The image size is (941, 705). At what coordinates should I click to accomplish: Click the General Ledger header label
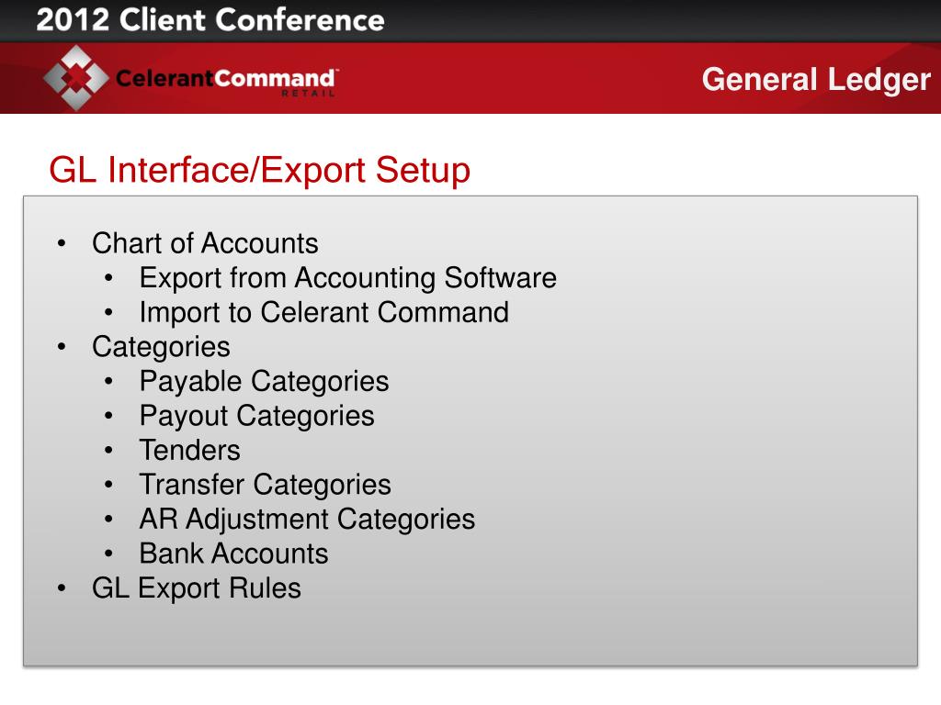[816, 80]
